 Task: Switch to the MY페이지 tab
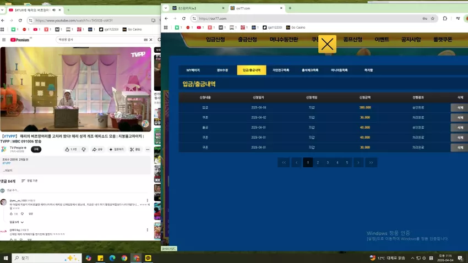pyautogui.click(x=193, y=70)
